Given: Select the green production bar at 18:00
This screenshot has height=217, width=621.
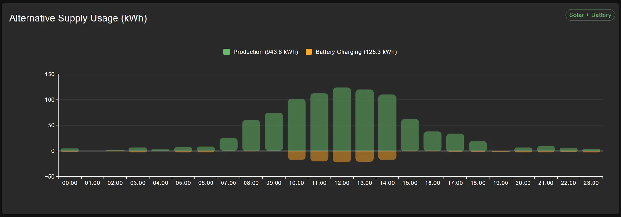Looking at the screenshot, I should (x=478, y=146).
